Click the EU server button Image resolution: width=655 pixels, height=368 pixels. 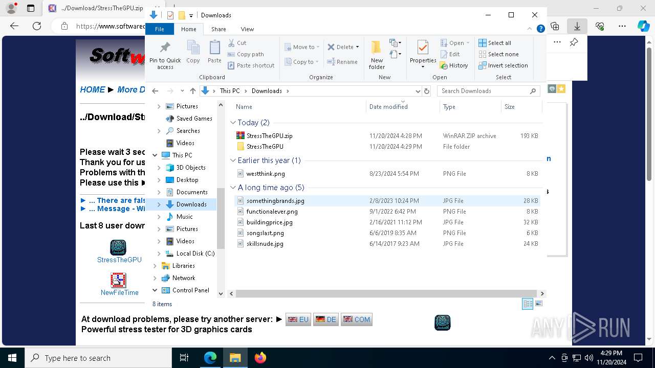click(x=298, y=319)
